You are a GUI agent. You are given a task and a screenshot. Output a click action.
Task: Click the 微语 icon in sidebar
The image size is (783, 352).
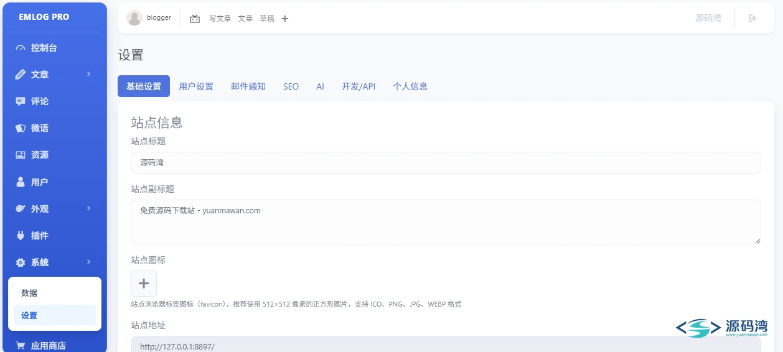point(21,128)
